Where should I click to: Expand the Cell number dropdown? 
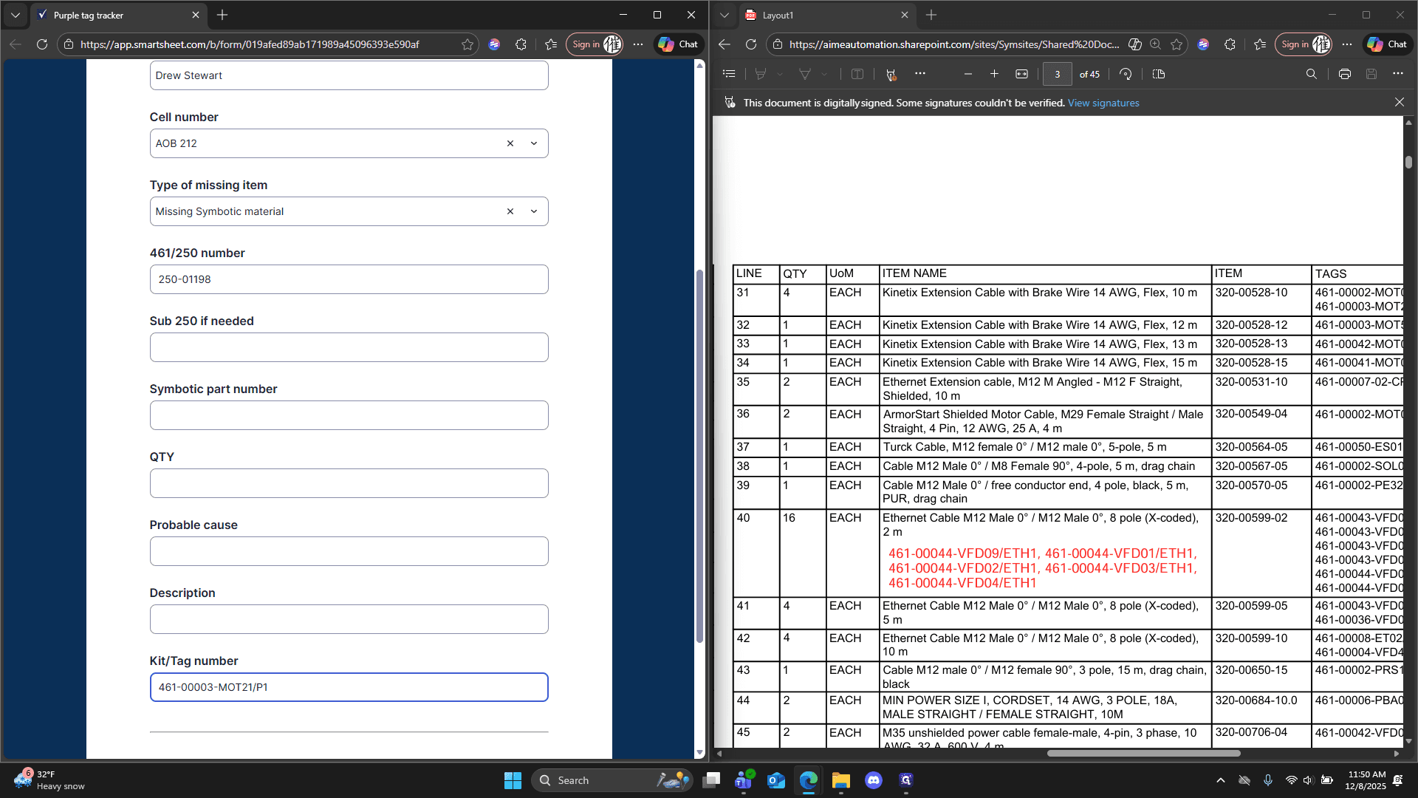534,143
